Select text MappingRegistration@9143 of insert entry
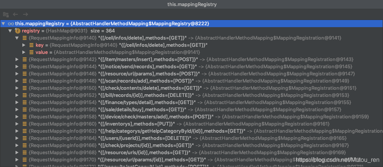 [280, 60]
